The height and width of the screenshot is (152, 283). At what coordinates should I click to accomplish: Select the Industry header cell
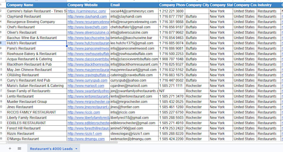tap(269, 5)
